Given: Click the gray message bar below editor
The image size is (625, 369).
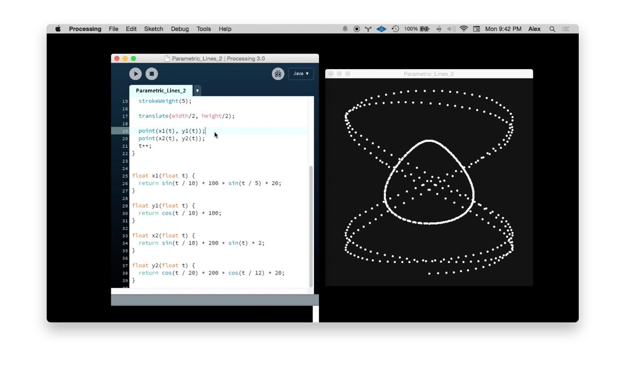Looking at the screenshot, I should [x=215, y=300].
